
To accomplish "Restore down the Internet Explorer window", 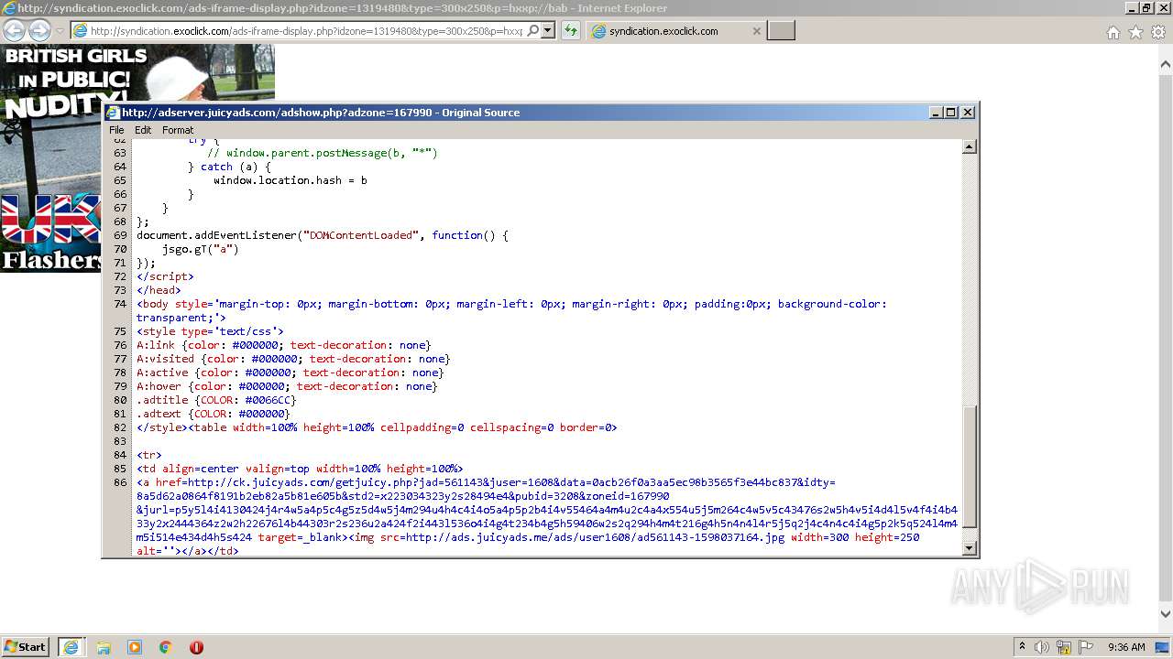I will pyautogui.click(x=1147, y=8).
